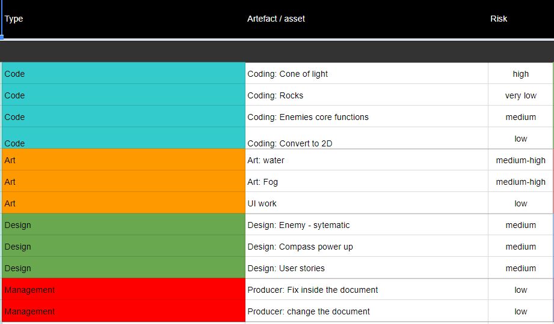554x324 pixels.
Task: Click the 'Art: water' cell
Action: (x=366, y=160)
